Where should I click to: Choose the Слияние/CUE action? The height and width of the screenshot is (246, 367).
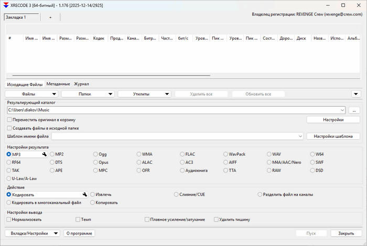pyautogui.click(x=176, y=194)
